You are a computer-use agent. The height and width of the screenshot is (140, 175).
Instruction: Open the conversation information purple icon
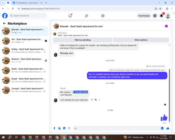[166, 26]
